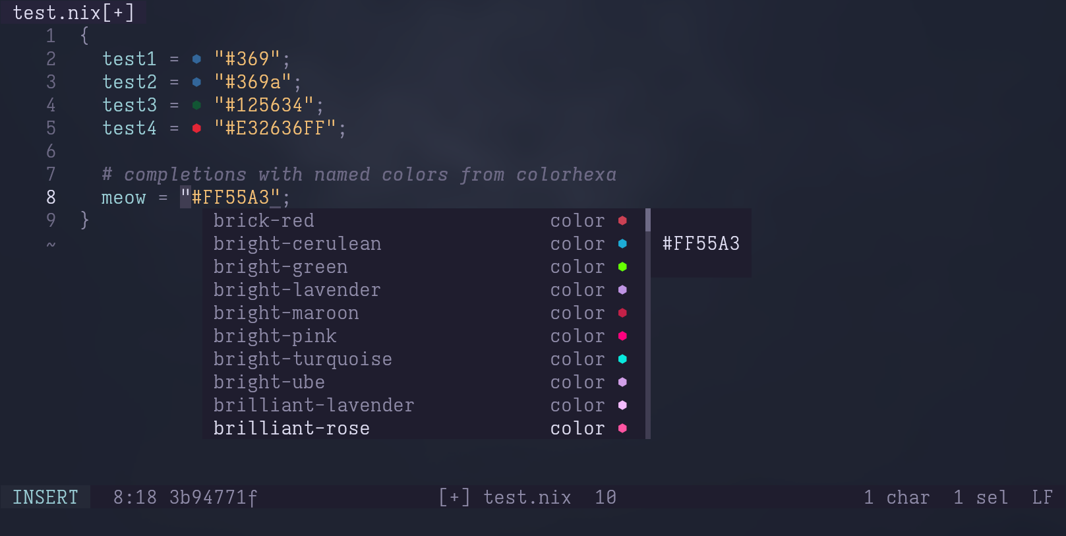
Task: Place cursor in the "#FF55A3" string on line 8
Action: (x=234, y=197)
